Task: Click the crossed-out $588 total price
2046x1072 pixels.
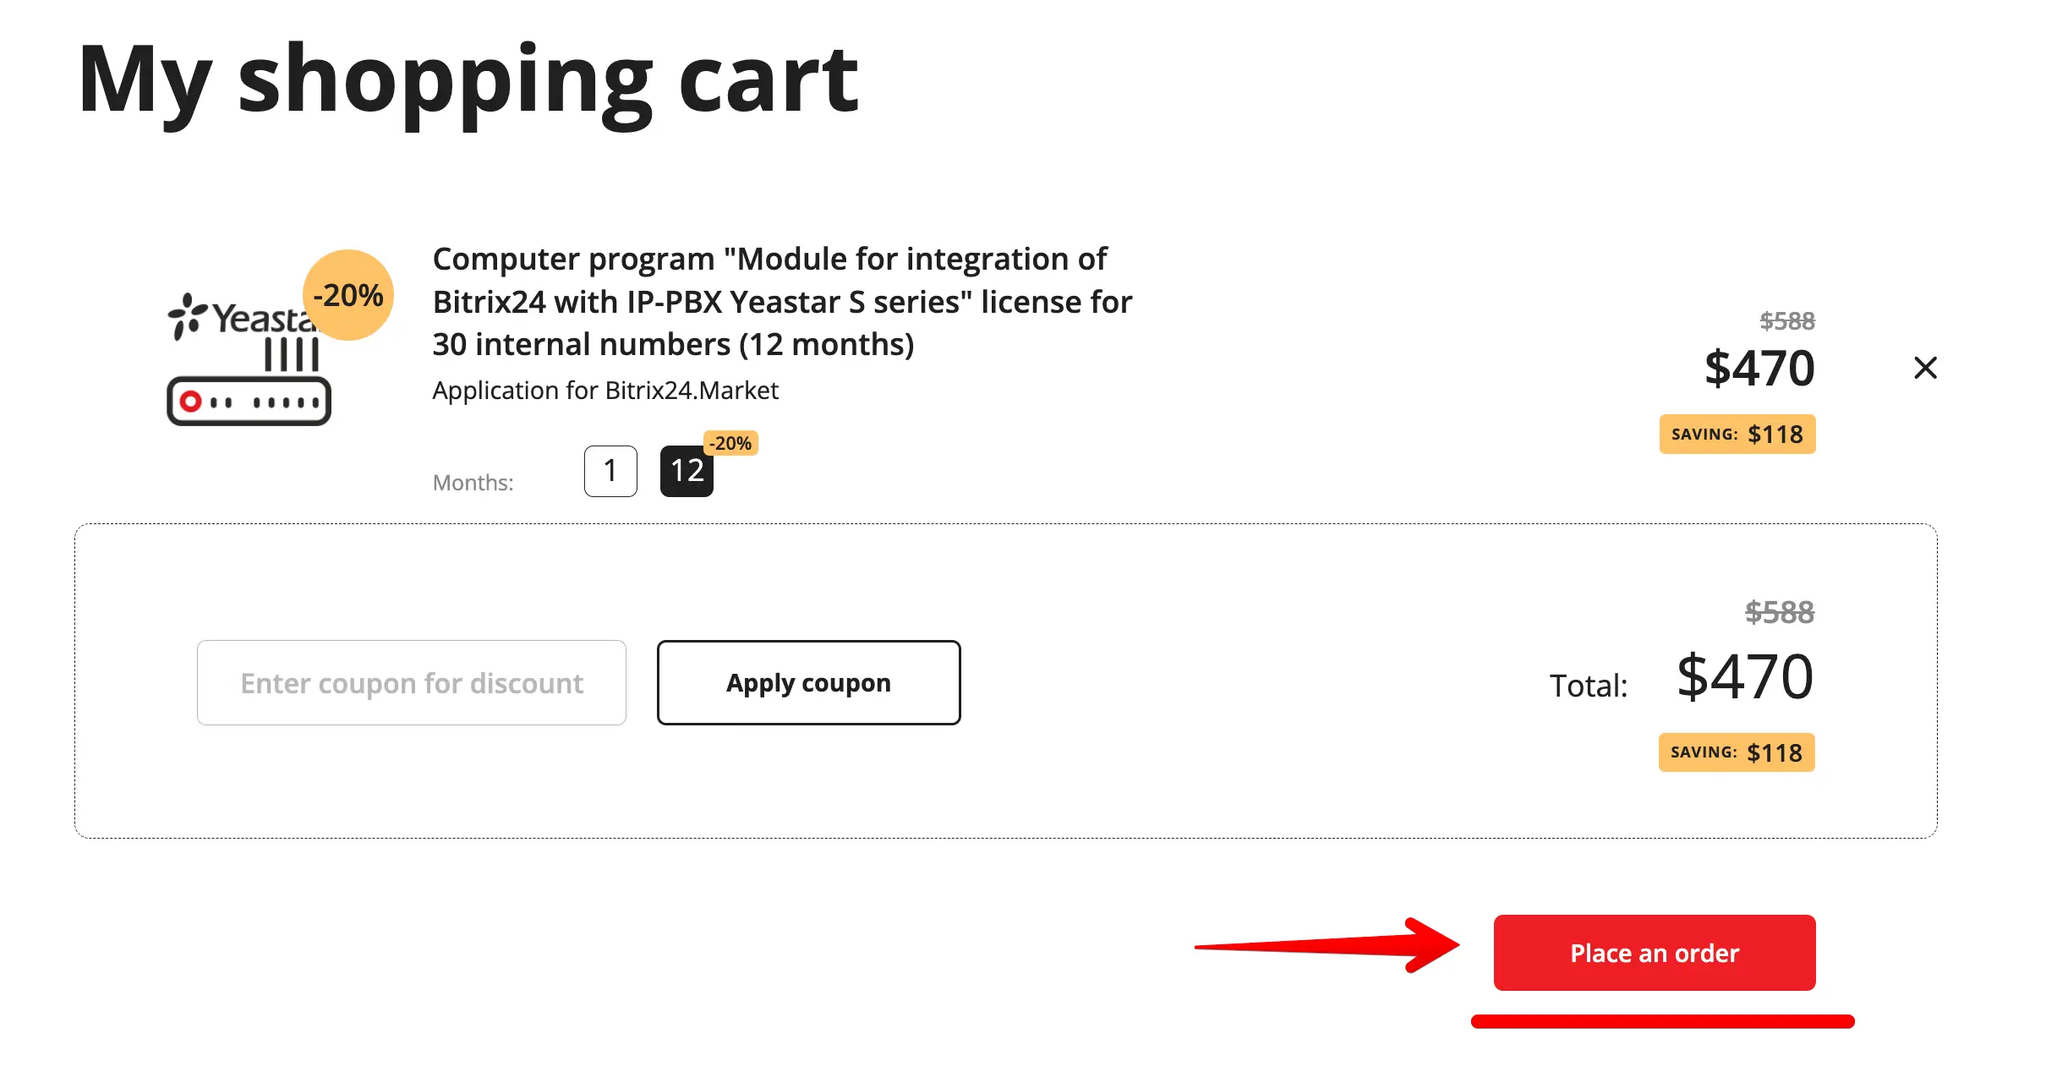Action: pos(1779,612)
